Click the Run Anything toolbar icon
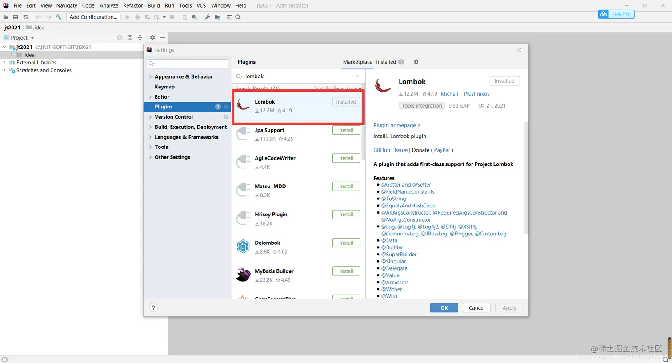 tap(229, 17)
